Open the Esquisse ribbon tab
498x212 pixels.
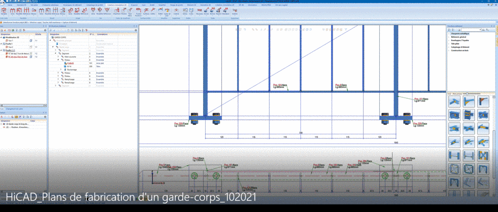tap(134, 5)
